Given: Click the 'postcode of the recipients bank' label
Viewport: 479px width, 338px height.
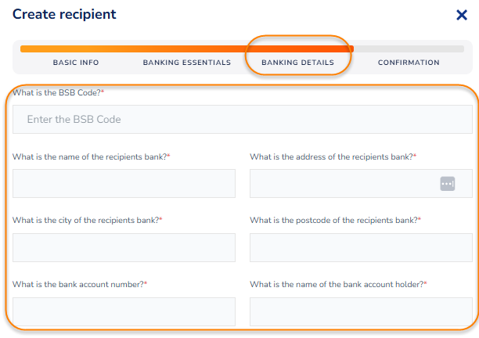Looking at the screenshot, I should (333, 221).
